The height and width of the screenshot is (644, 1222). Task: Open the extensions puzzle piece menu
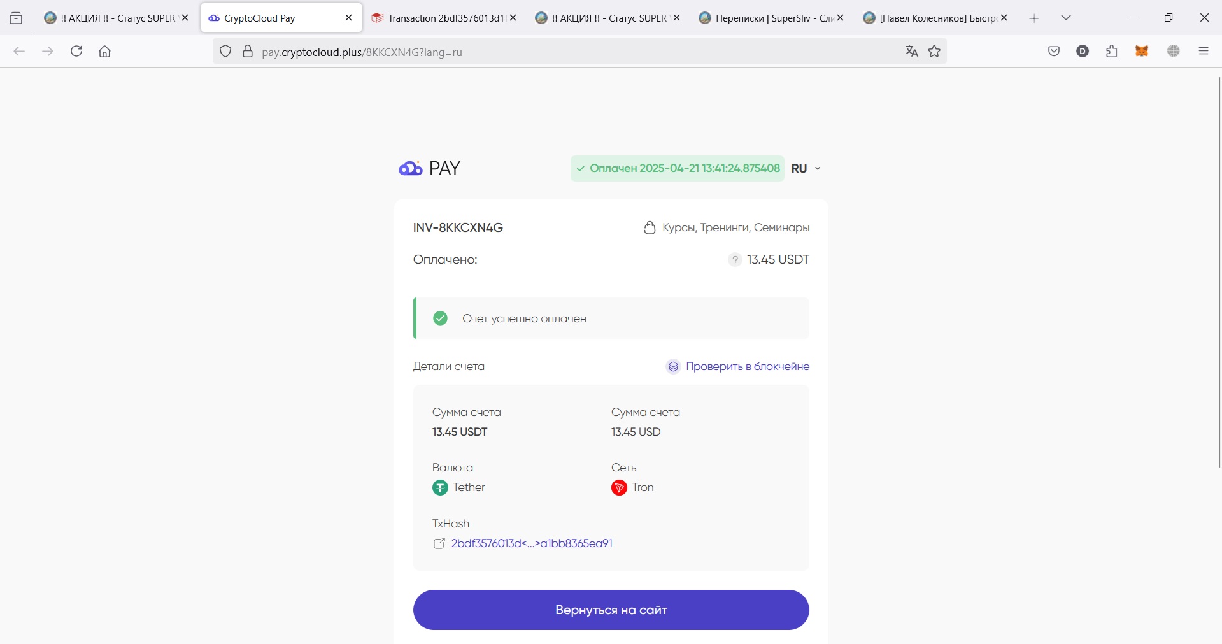pyautogui.click(x=1112, y=52)
